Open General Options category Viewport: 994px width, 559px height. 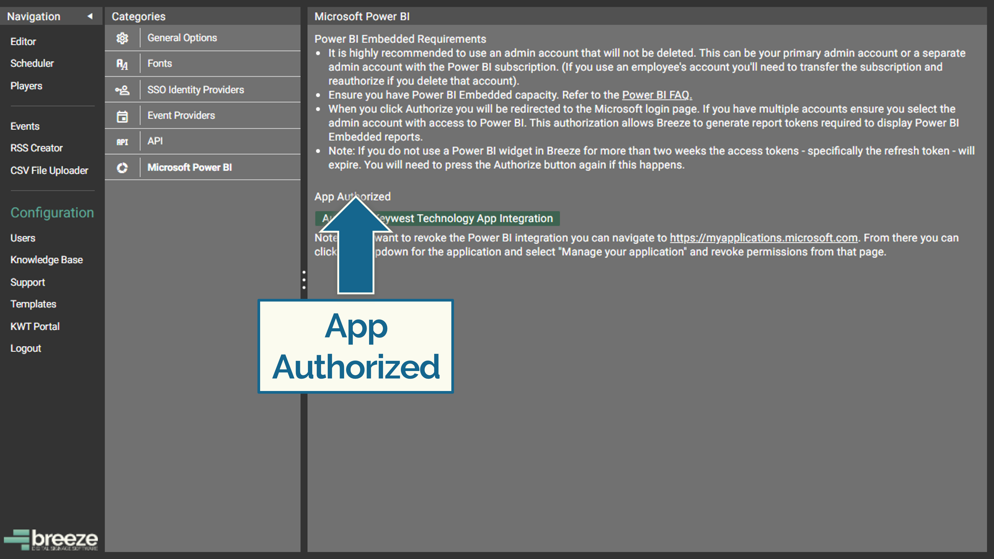202,38
